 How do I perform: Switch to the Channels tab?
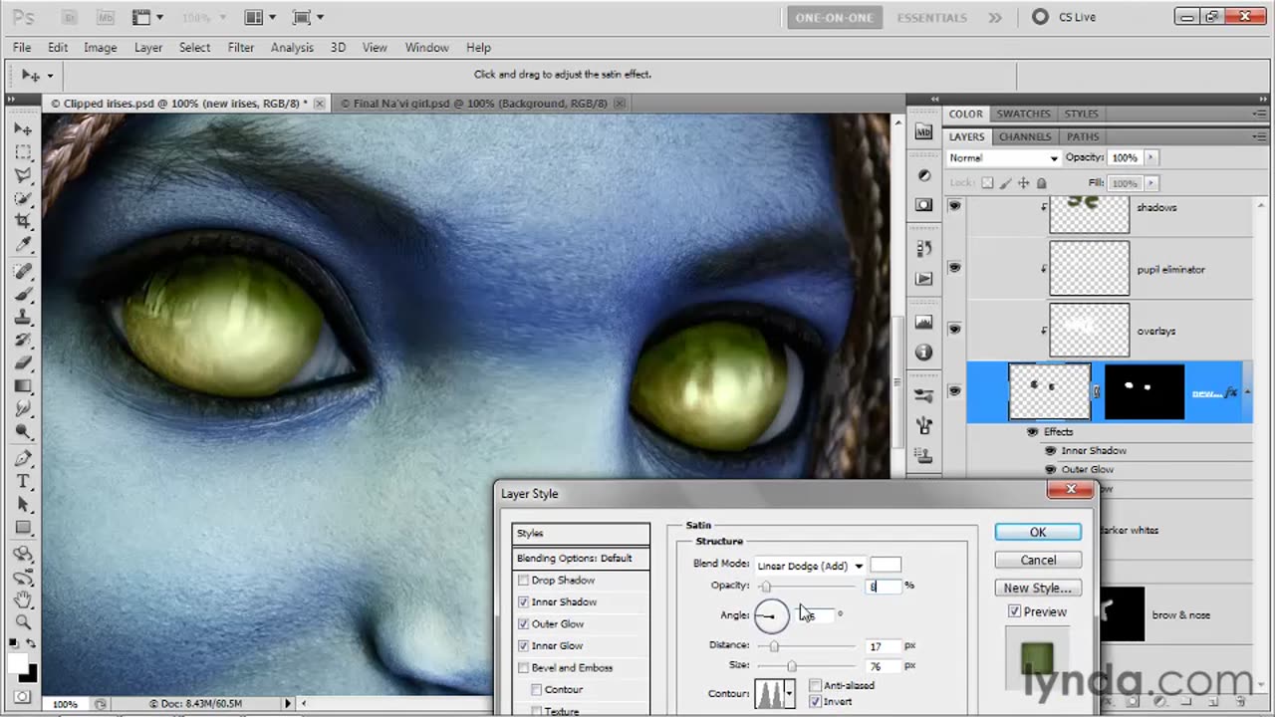1024,136
